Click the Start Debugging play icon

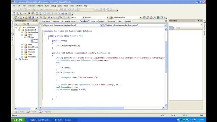tap(68, 17)
